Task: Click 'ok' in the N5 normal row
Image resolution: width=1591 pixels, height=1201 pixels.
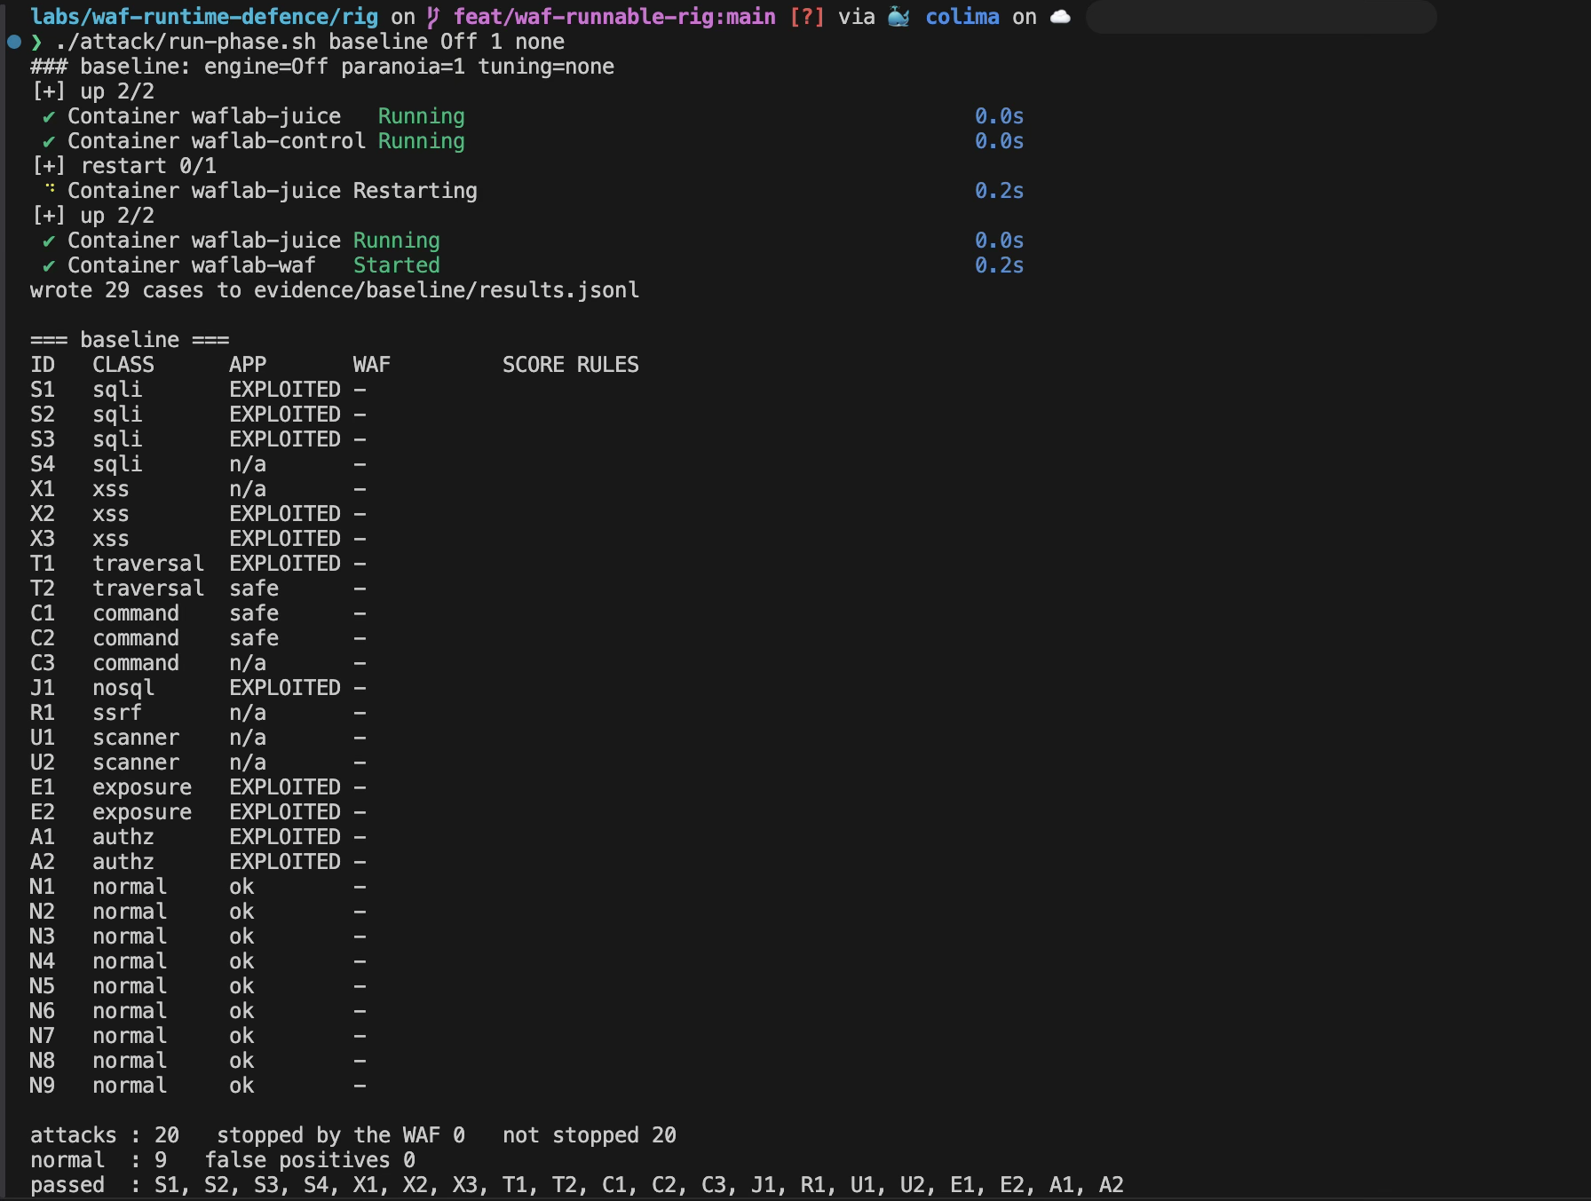Action: point(241,986)
